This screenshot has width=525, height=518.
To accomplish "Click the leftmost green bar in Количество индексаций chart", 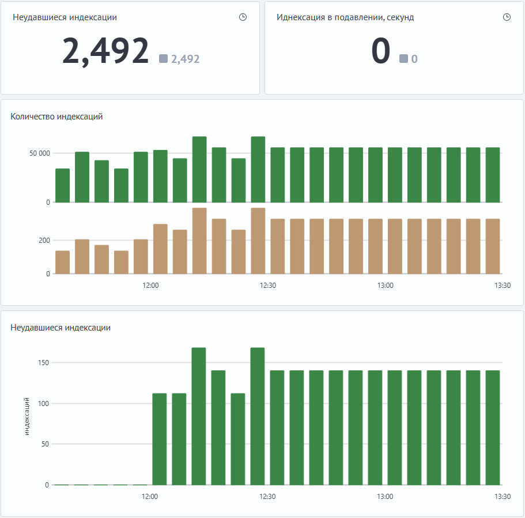I will point(63,186).
